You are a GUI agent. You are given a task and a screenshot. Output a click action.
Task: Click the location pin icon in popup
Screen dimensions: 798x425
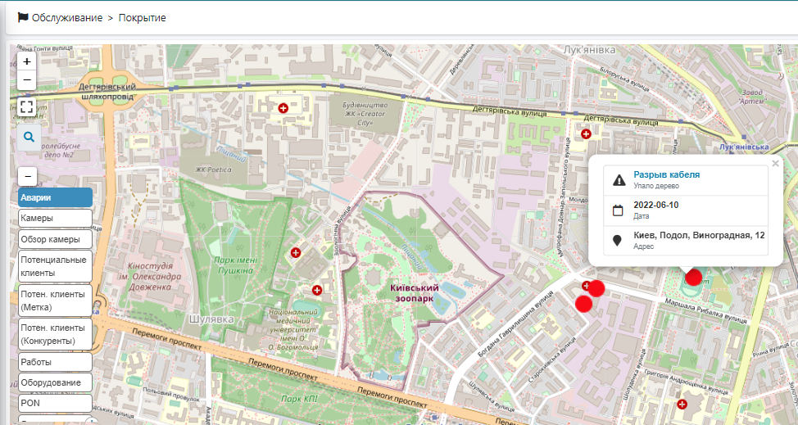[619, 241]
